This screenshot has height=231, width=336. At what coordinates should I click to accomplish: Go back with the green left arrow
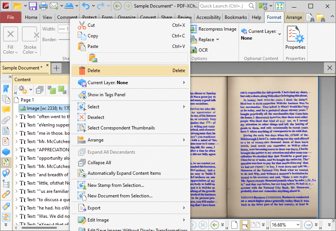117,6
